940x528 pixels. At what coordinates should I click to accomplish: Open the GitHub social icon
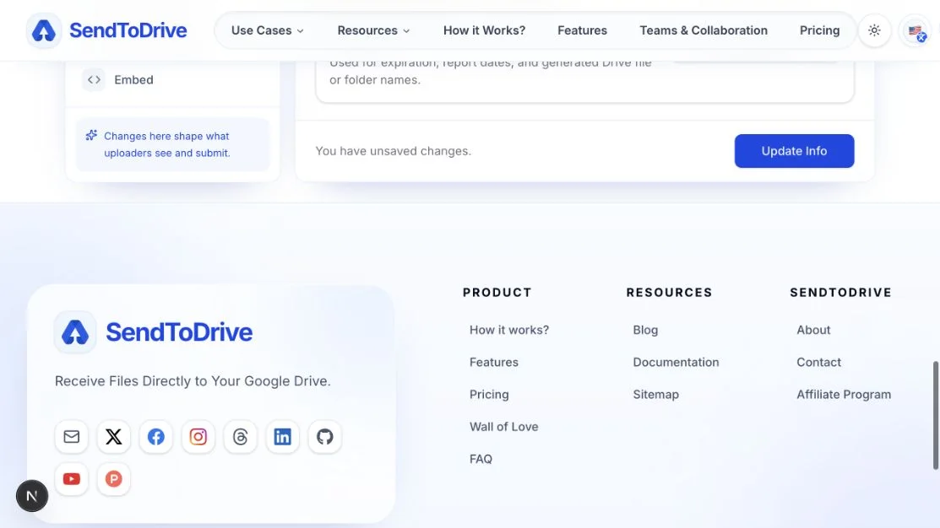click(x=325, y=436)
